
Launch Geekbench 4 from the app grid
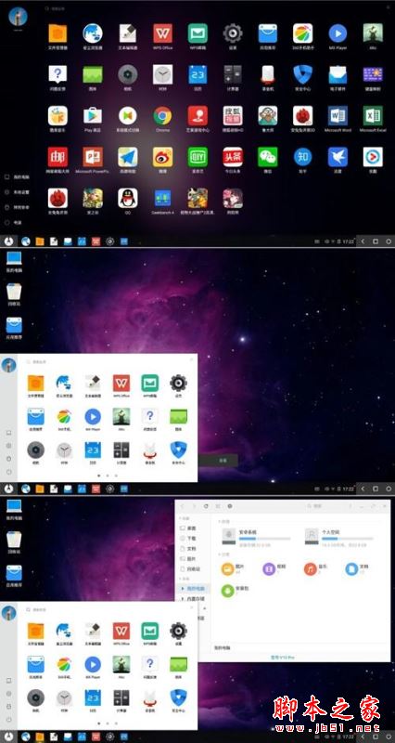pos(162,198)
